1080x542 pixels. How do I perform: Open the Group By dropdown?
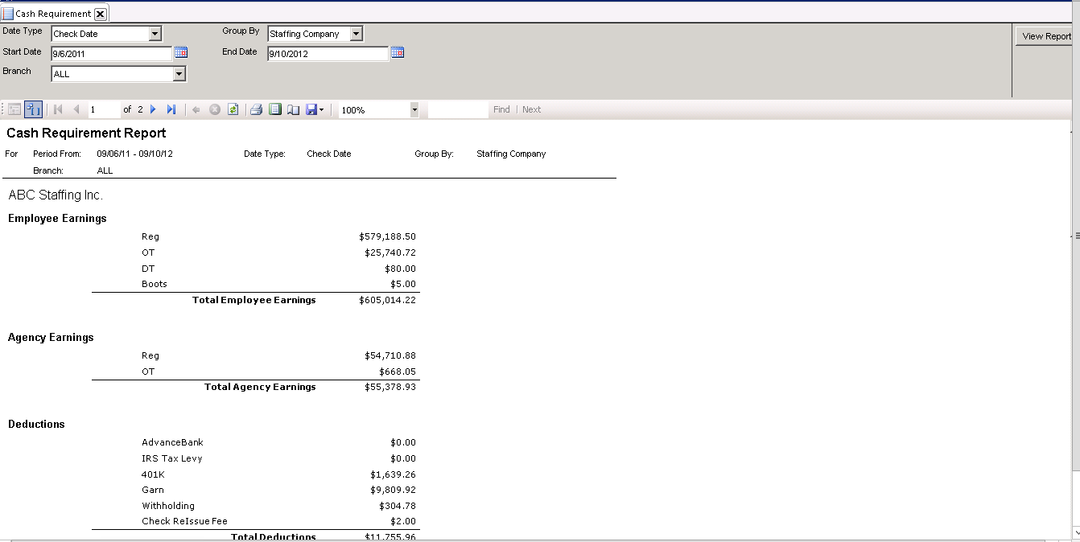pyautogui.click(x=357, y=34)
